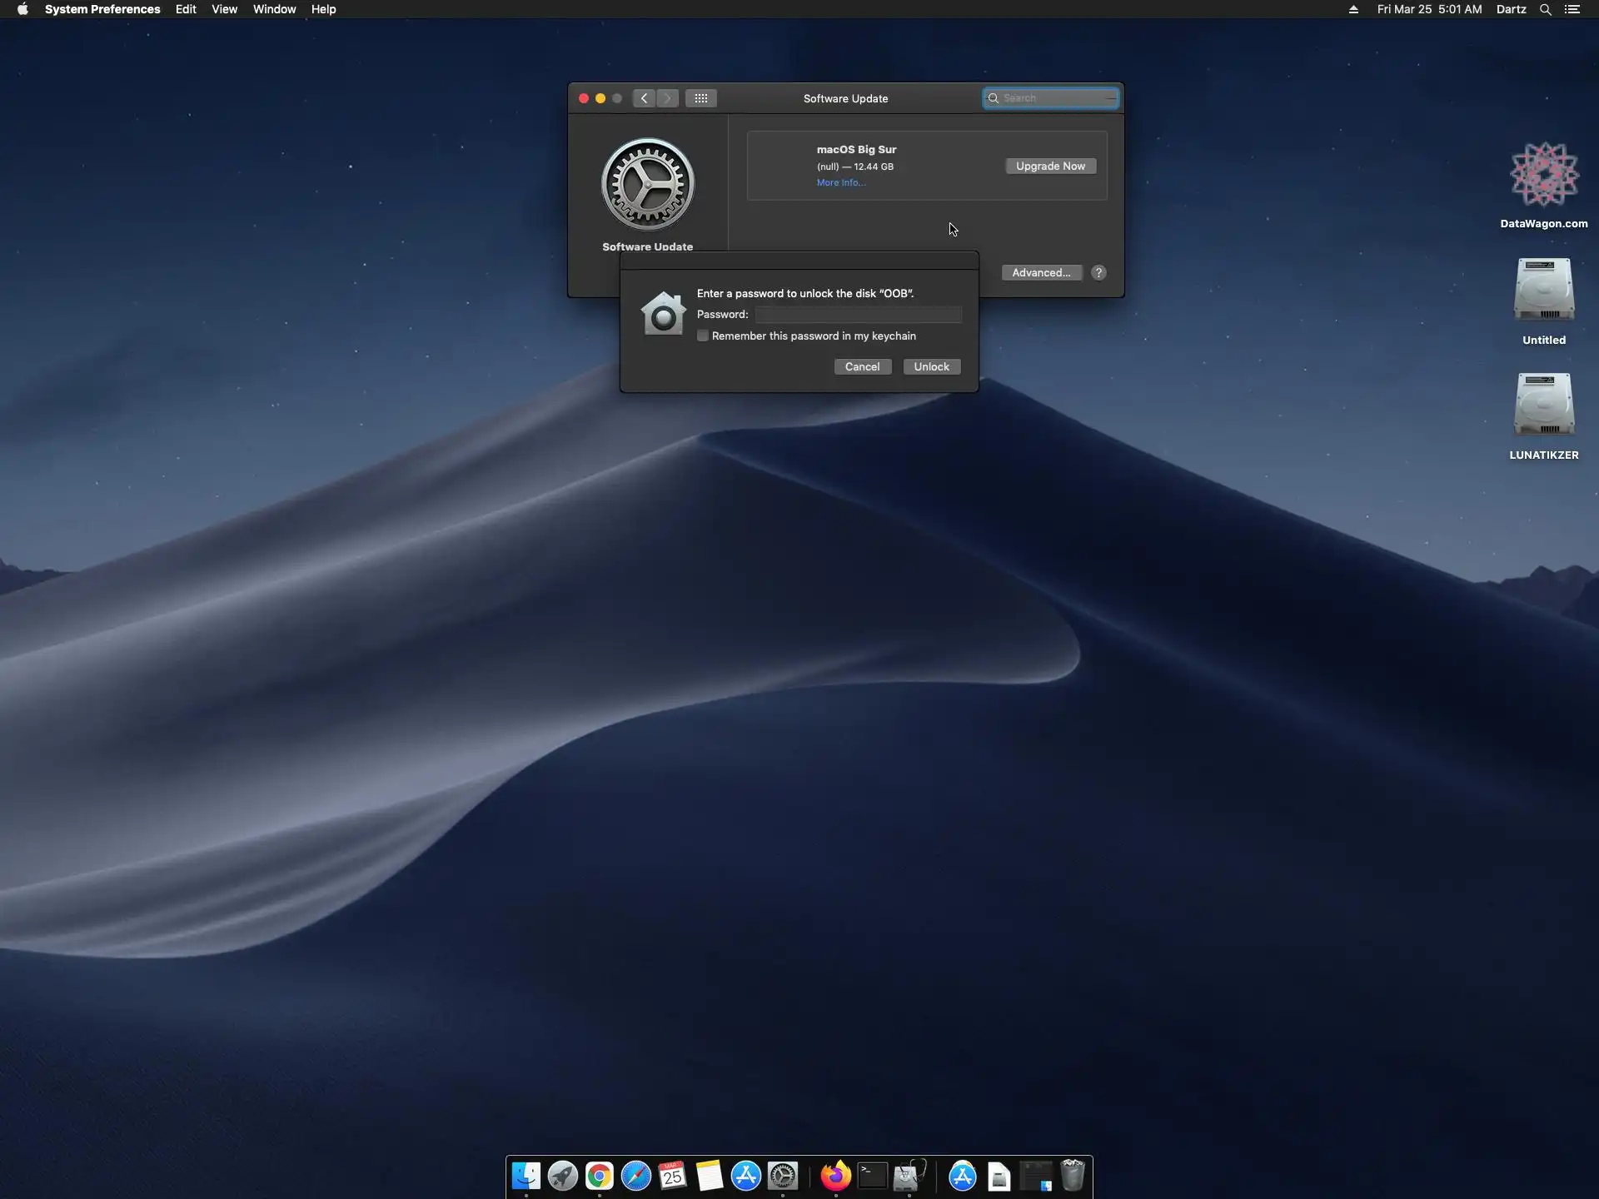Open Notification Center list icon
Screen dimensions: 1599x1199
coord(1572,9)
